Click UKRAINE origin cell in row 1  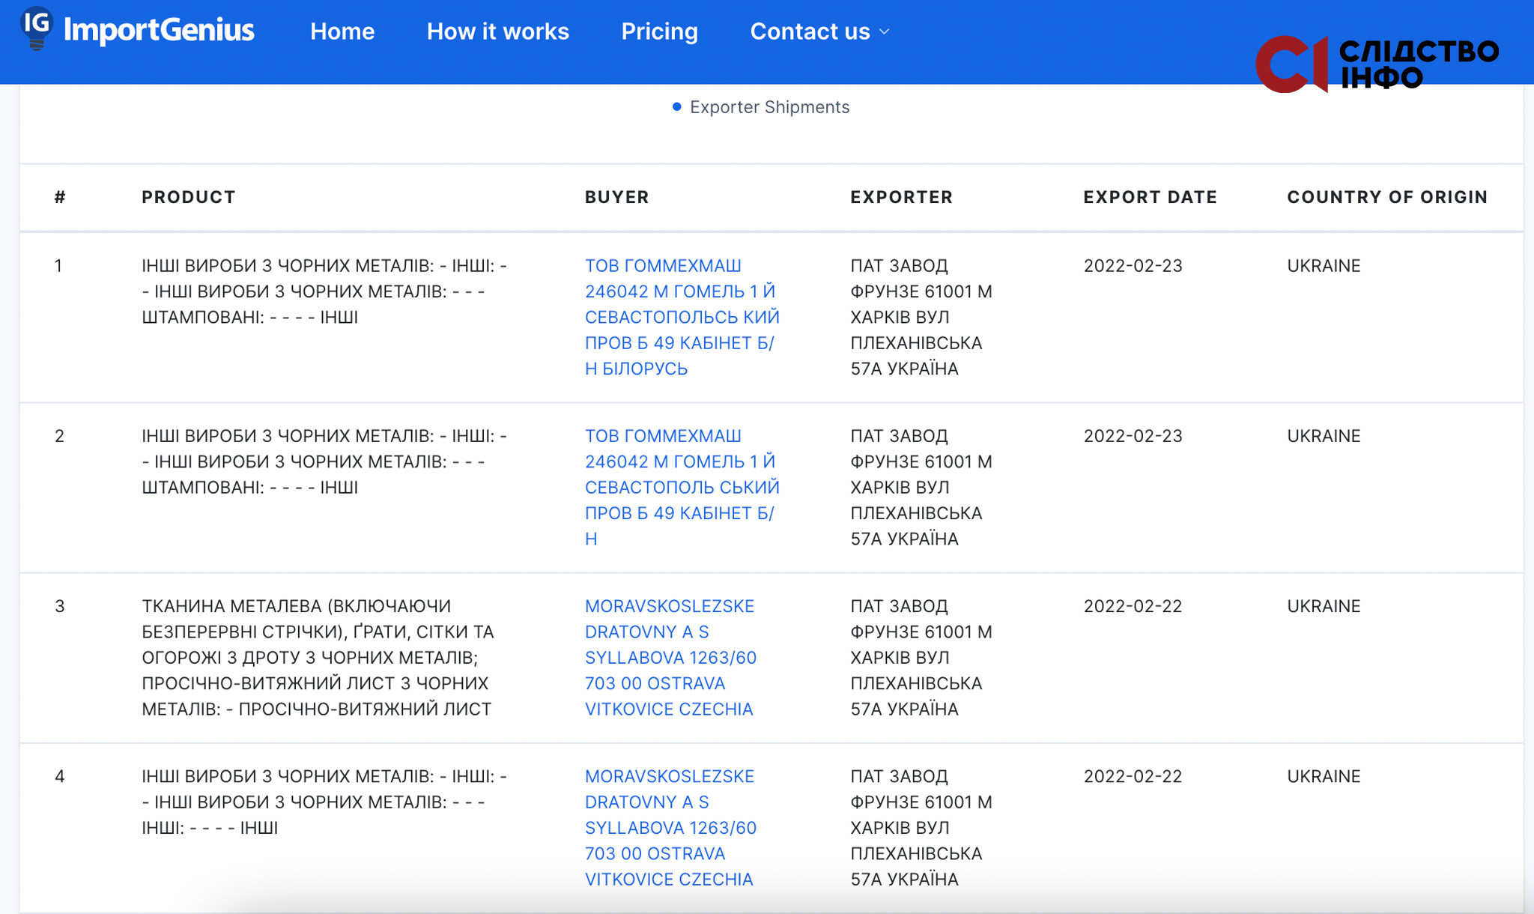(x=1324, y=266)
